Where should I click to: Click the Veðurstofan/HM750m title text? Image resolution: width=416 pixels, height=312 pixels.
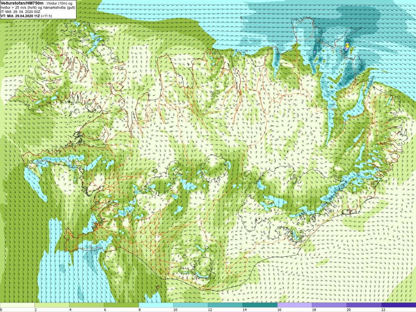[x=22, y=3]
